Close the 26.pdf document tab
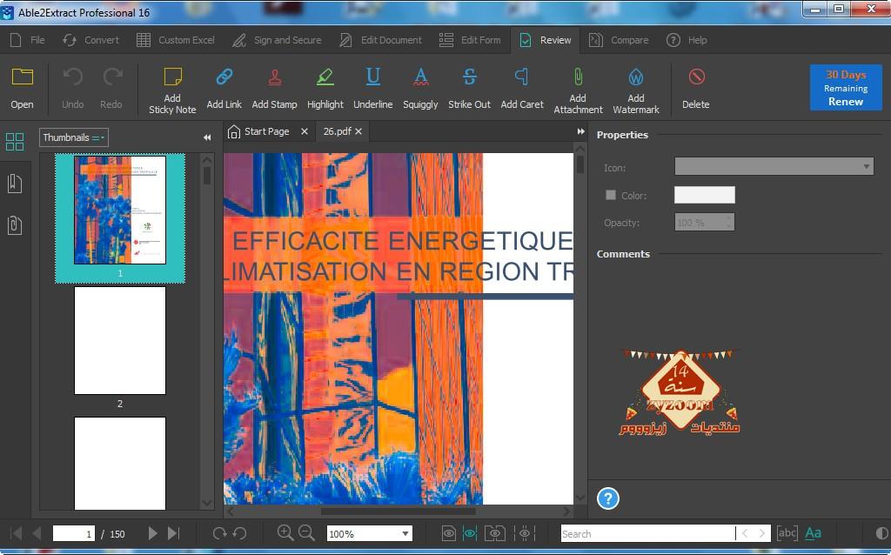Viewport: 891px width, 555px height. pos(358,132)
